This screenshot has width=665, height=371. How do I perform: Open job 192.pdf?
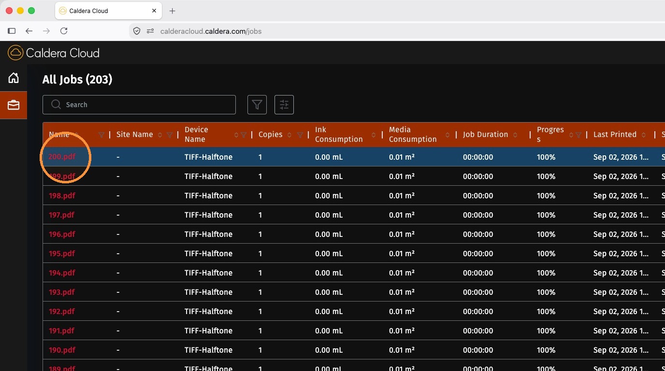pyautogui.click(x=62, y=311)
